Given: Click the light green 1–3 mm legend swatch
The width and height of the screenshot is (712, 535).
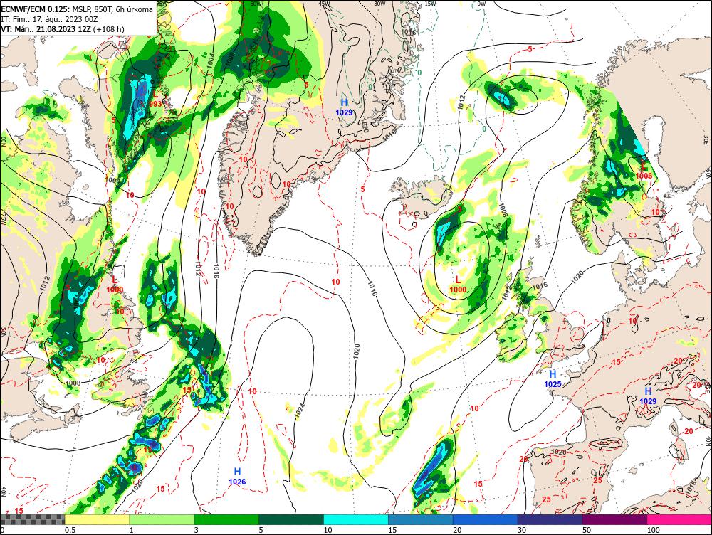Looking at the screenshot, I should [162, 519].
